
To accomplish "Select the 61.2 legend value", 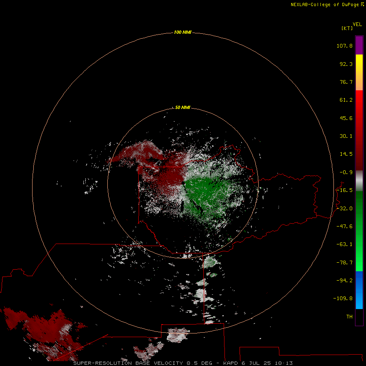I will (x=346, y=100).
